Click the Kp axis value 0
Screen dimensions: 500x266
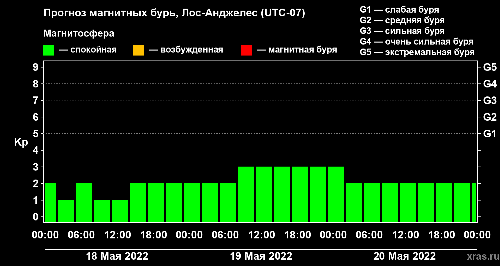[x=36, y=217]
